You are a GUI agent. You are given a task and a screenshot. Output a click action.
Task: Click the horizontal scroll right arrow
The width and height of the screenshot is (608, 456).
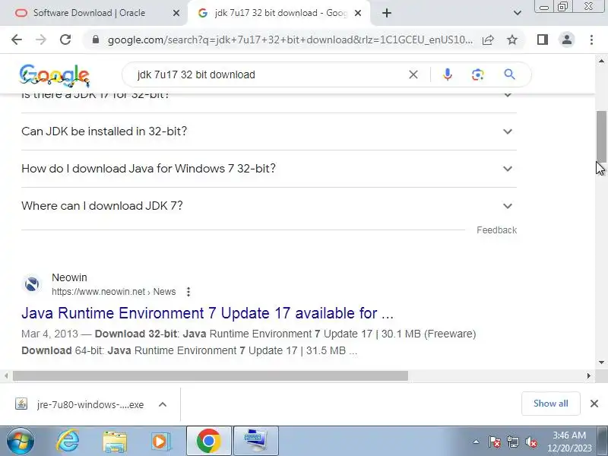(x=588, y=375)
